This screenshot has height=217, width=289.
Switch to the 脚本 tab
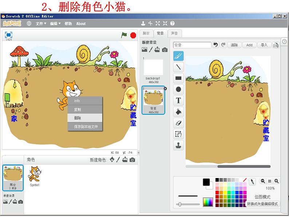146,33
